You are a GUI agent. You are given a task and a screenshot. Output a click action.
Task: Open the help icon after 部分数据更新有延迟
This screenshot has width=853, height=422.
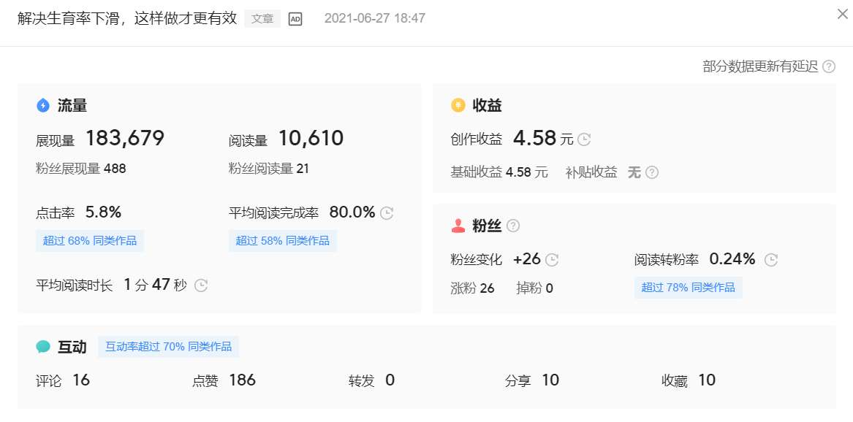tap(830, 66)
